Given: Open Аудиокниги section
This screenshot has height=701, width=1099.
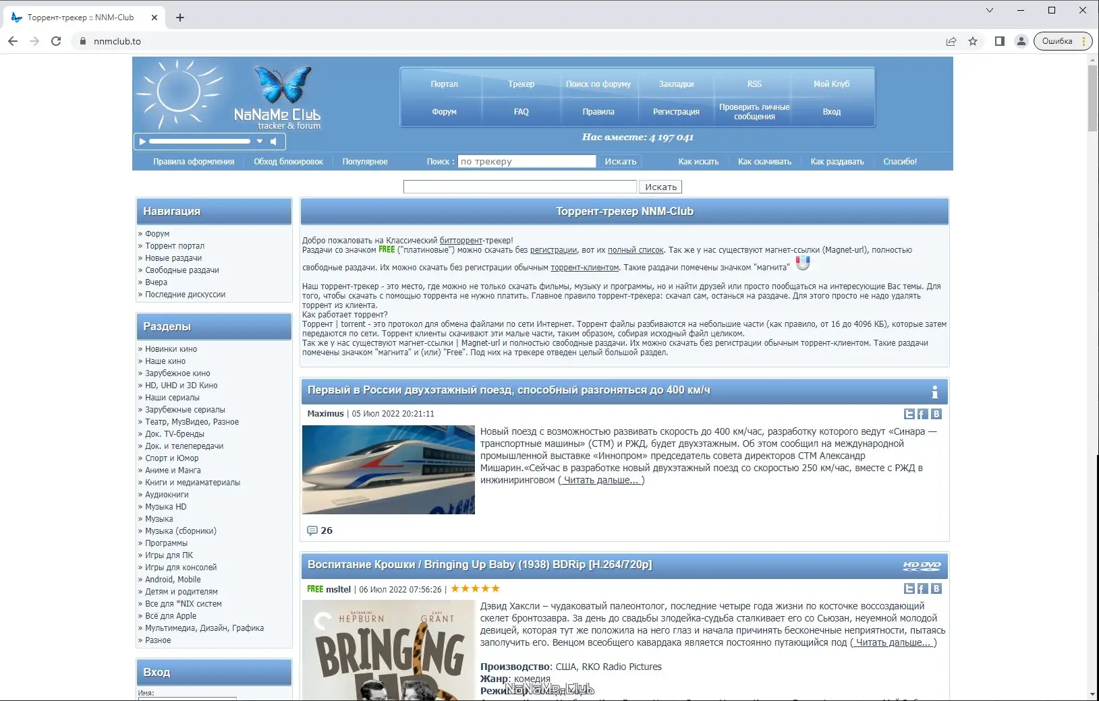Looking at the screenshot, I should [x=167, y=495].
